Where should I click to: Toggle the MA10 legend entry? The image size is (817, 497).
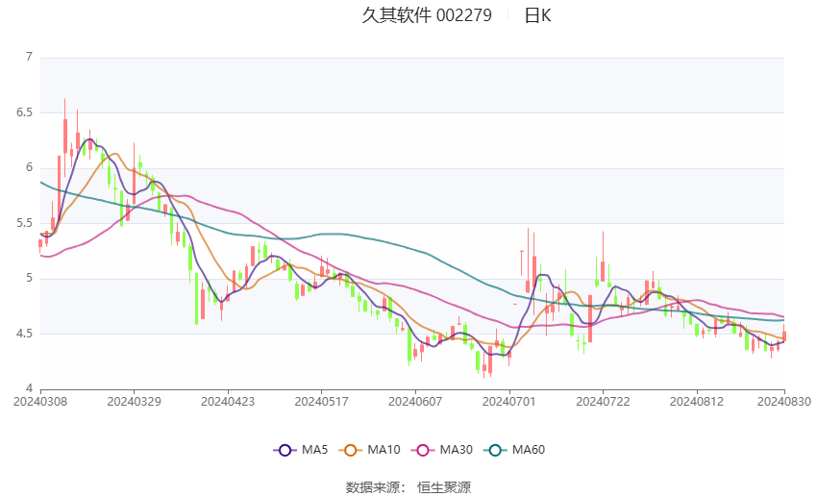point(369,450)
